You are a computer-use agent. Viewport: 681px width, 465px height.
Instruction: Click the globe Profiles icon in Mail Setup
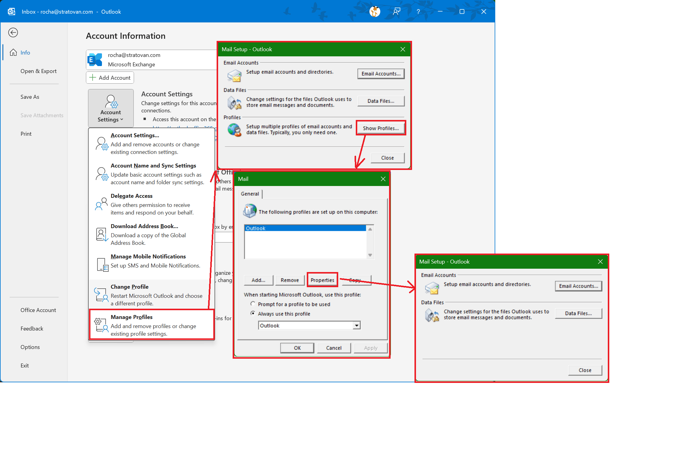[234, 130]
